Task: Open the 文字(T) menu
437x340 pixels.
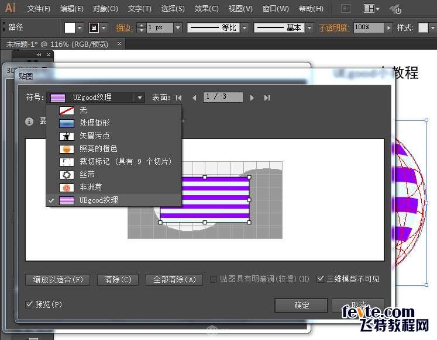Action: pyautogui.click(x=139, y=9)
